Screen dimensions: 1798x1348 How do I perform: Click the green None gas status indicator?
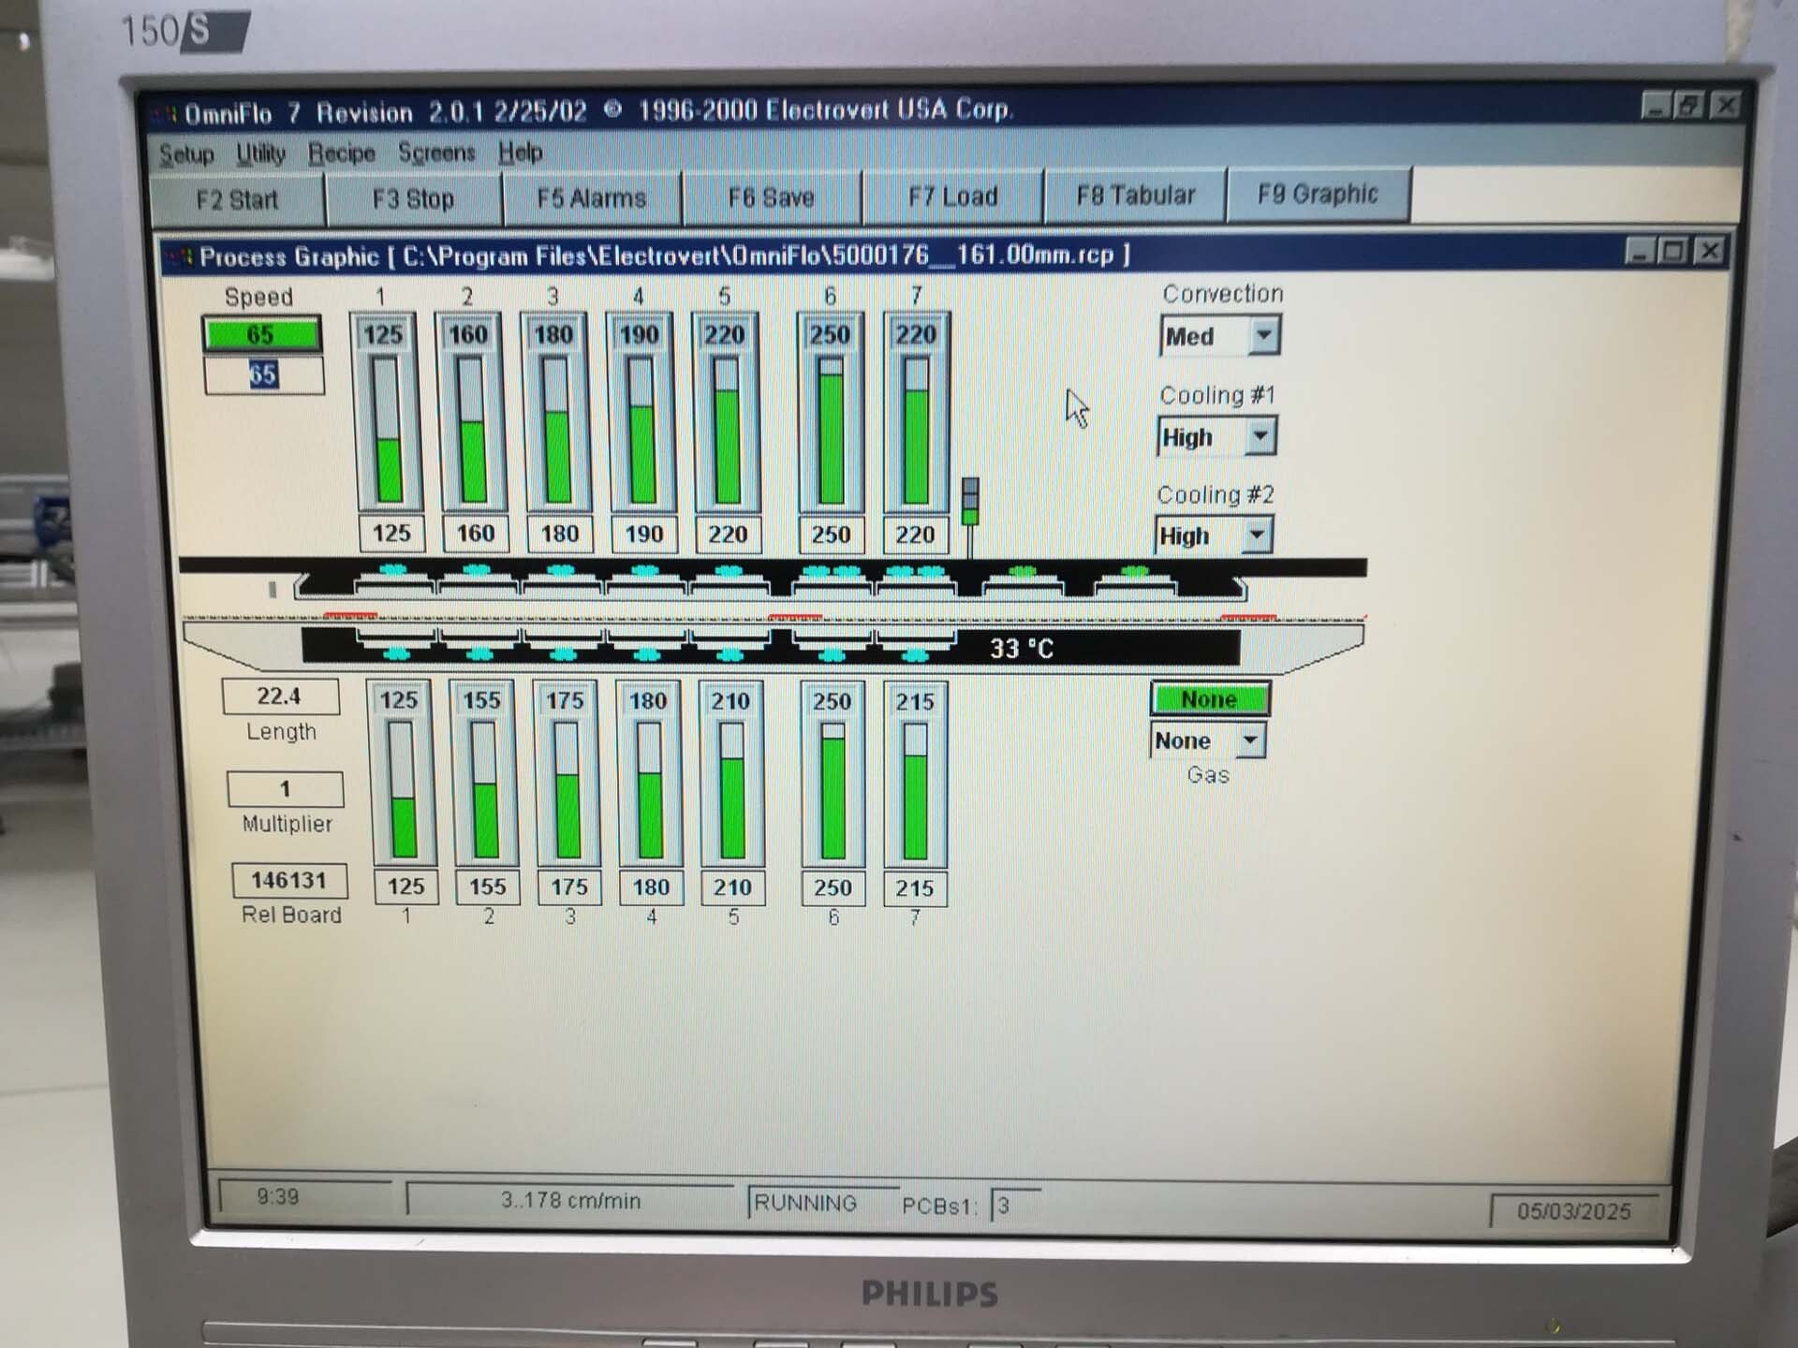coord(1209,699)
